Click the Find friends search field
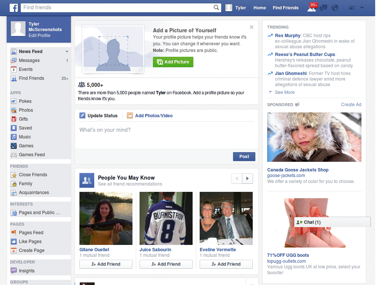Image resolution: width=380 pixels, height=285 pixels. (117, 7)
